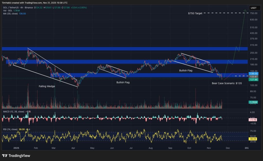This screenshot has height=161, width=263.
Task: Click the yellow 38.09 RSI axis tag
Action: pos(253,139)
